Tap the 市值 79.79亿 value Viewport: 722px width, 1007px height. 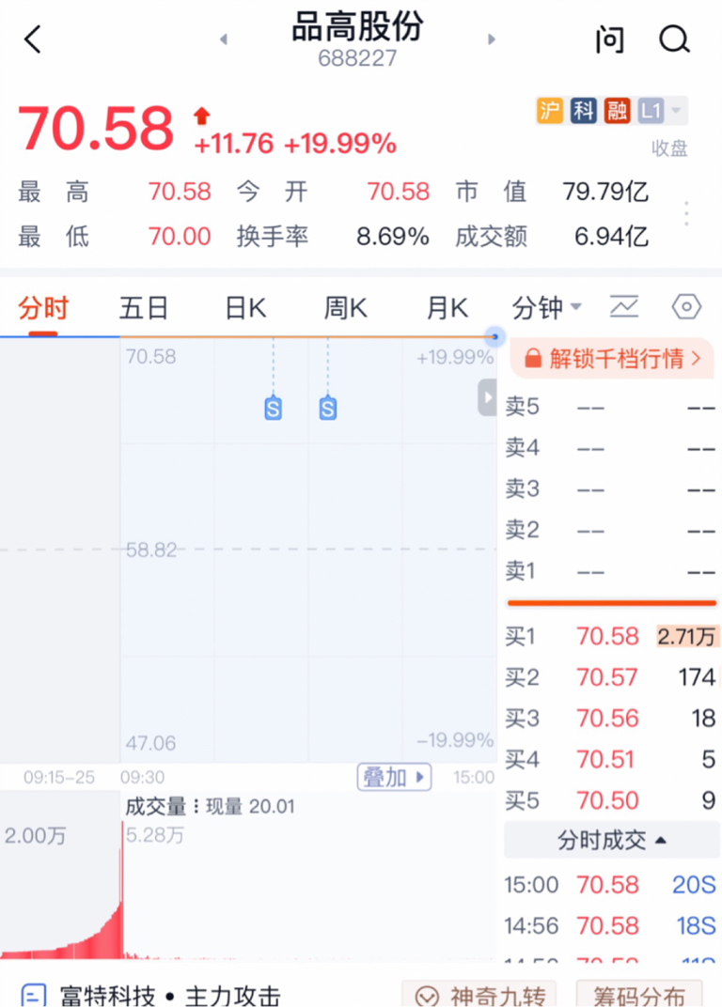tap(605, 192)
